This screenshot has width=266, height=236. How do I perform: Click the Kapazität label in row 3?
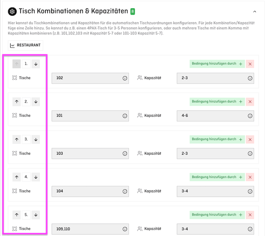pyautogui.click(x=153, y=153)
